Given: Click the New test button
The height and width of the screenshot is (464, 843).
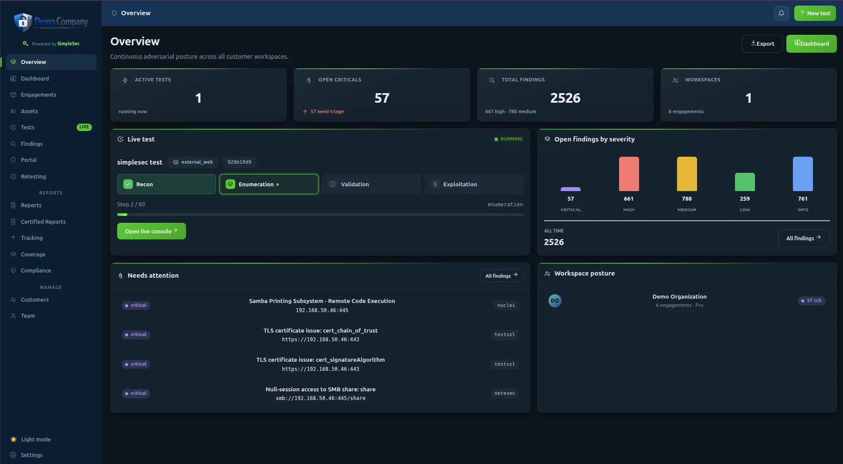Looking at the screenshot, I should click(815, 13).
